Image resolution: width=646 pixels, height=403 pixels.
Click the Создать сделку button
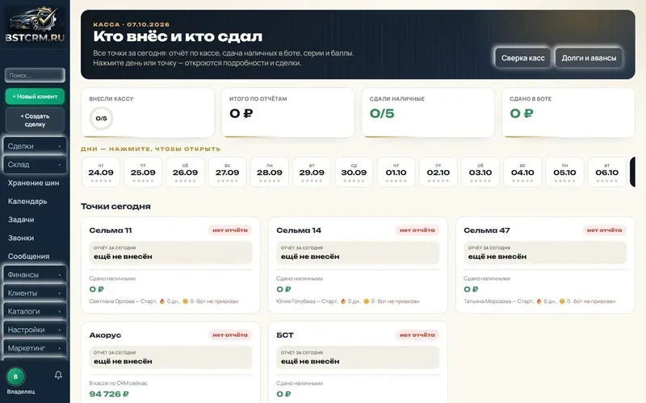[35, 120]
